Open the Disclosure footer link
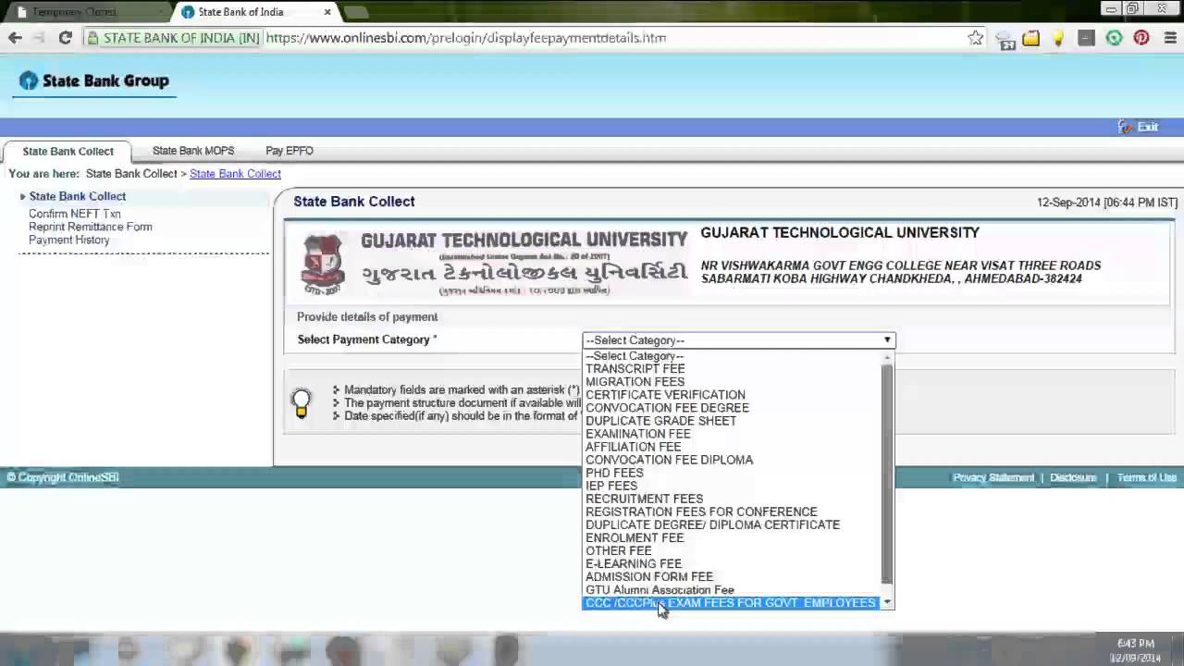1184x666 pixels. click(x=1073, y=477)
